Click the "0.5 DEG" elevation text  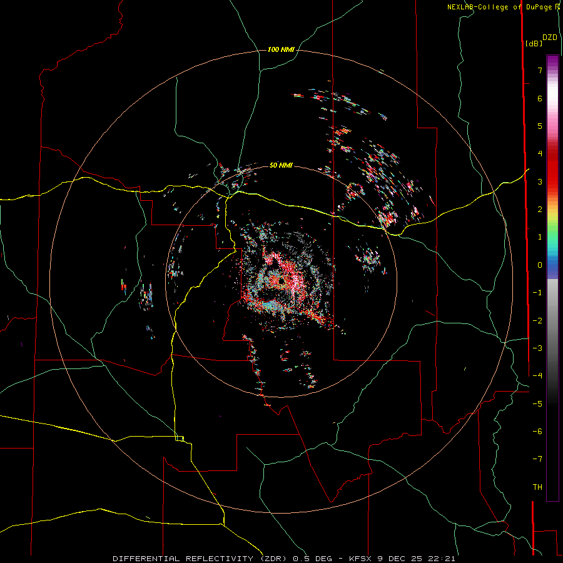tap(313, 559)
